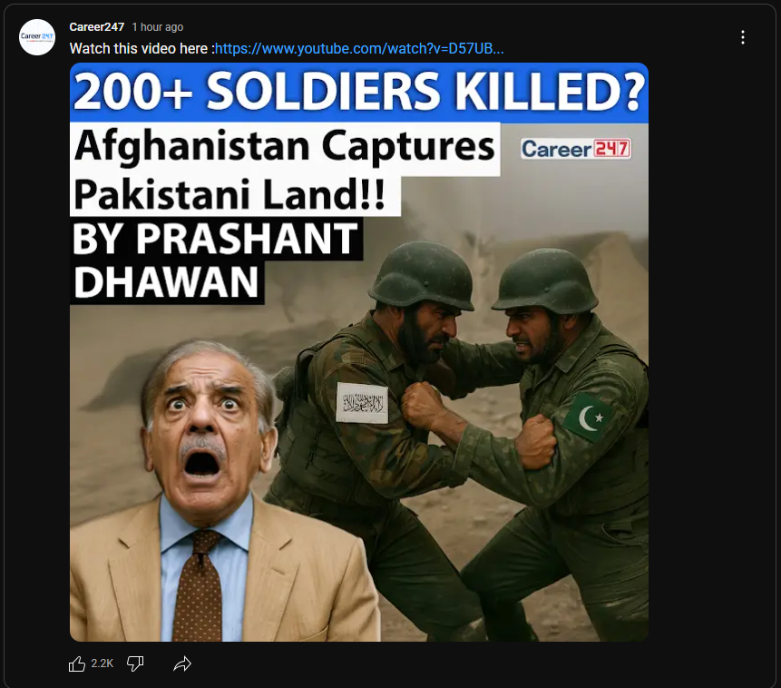Click the 'Watch this video here' text
781x688 pixels.
142,48
